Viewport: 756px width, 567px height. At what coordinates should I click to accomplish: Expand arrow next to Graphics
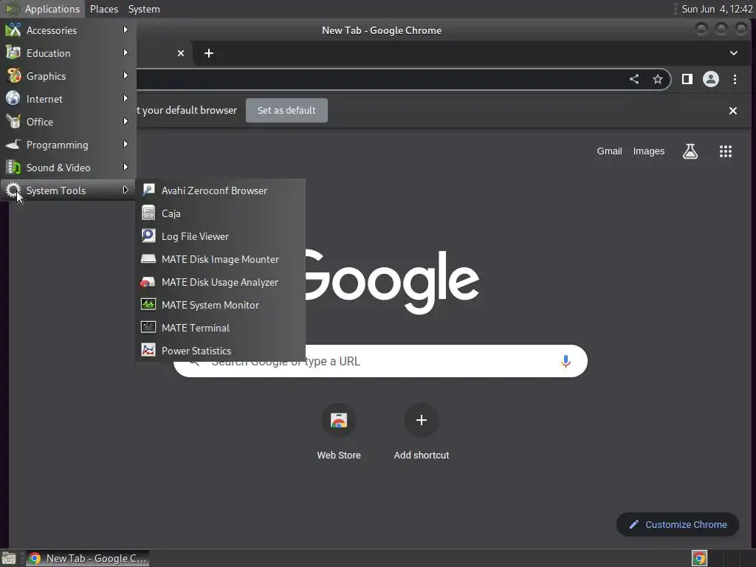point(126,76)
